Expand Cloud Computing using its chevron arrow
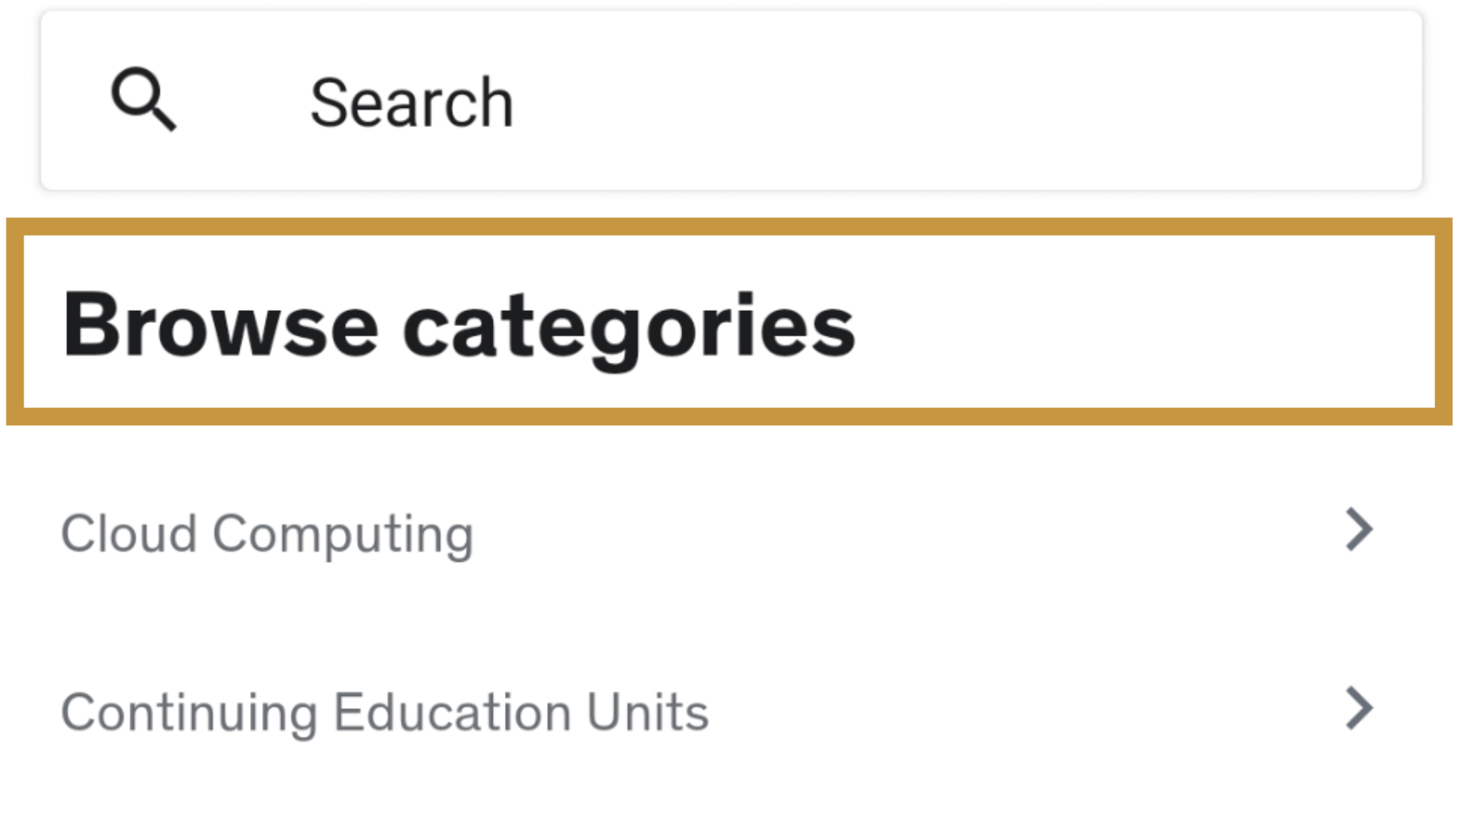This screenshot has height=834, width=1463. pos(1359,530)
